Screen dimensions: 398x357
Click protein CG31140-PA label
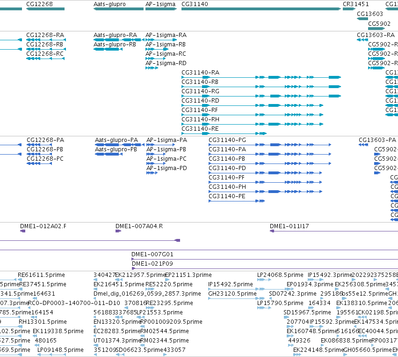coord(227,149)
